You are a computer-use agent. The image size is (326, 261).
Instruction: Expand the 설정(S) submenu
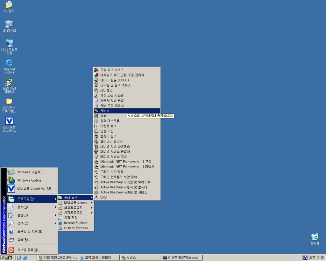pos(32,215)
